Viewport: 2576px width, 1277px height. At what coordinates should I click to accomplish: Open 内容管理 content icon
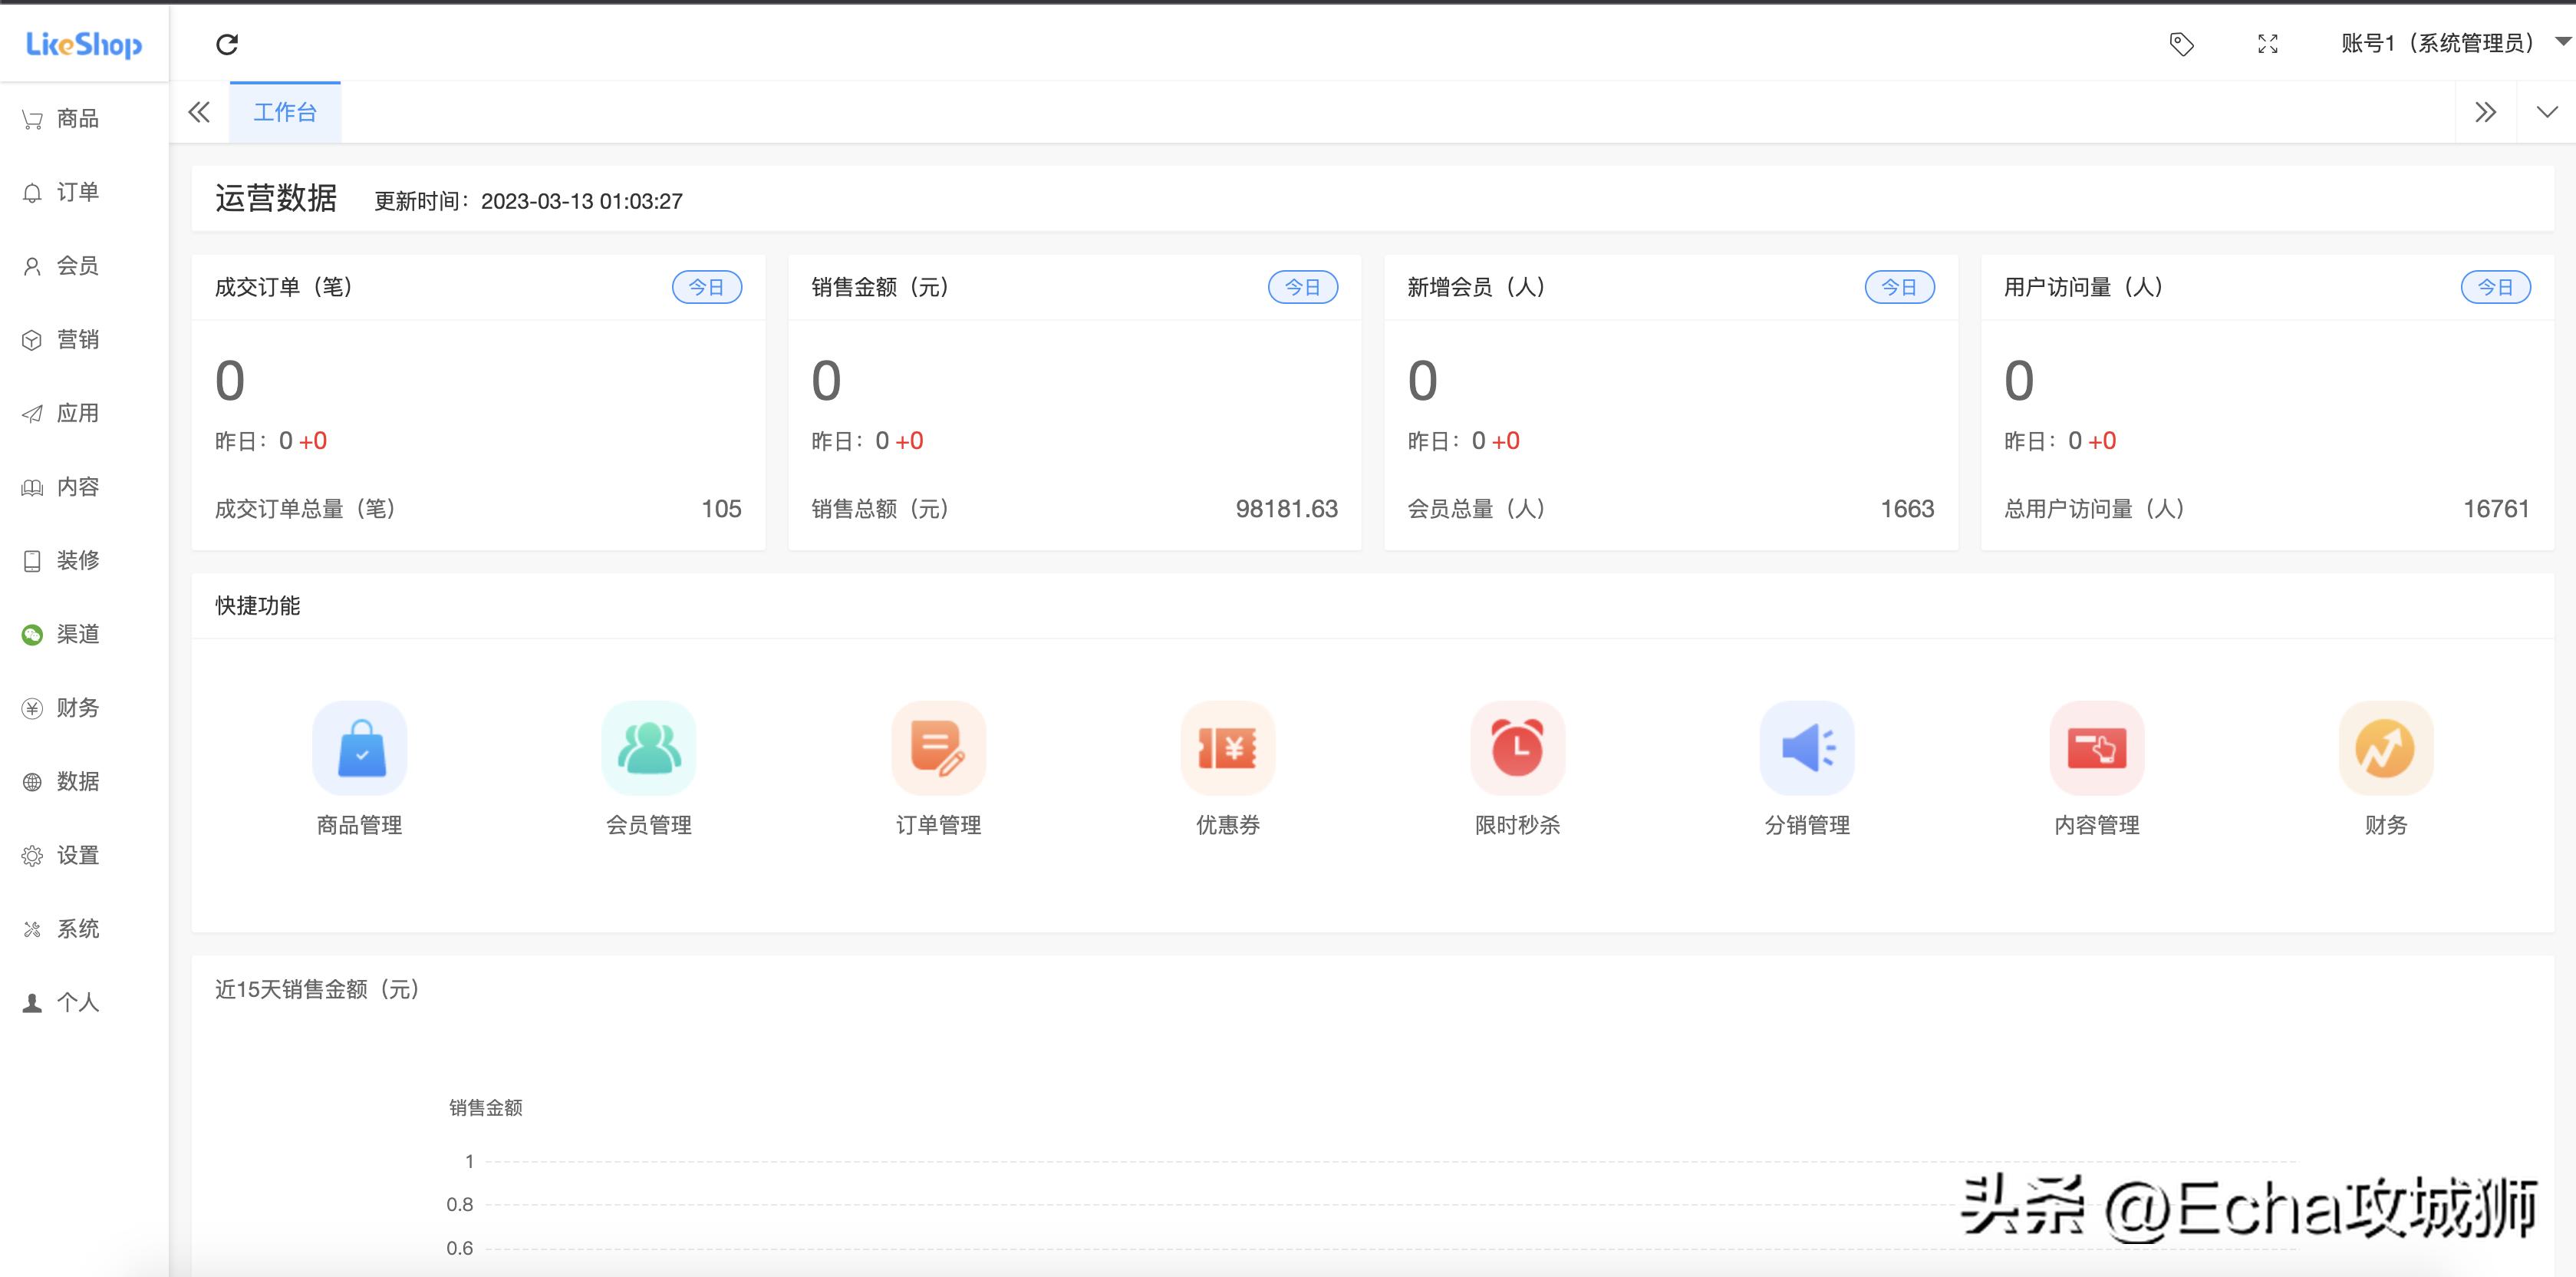tap(2096, 747)
